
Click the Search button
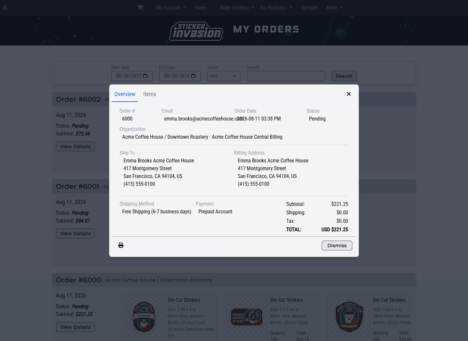pos(344,76)
